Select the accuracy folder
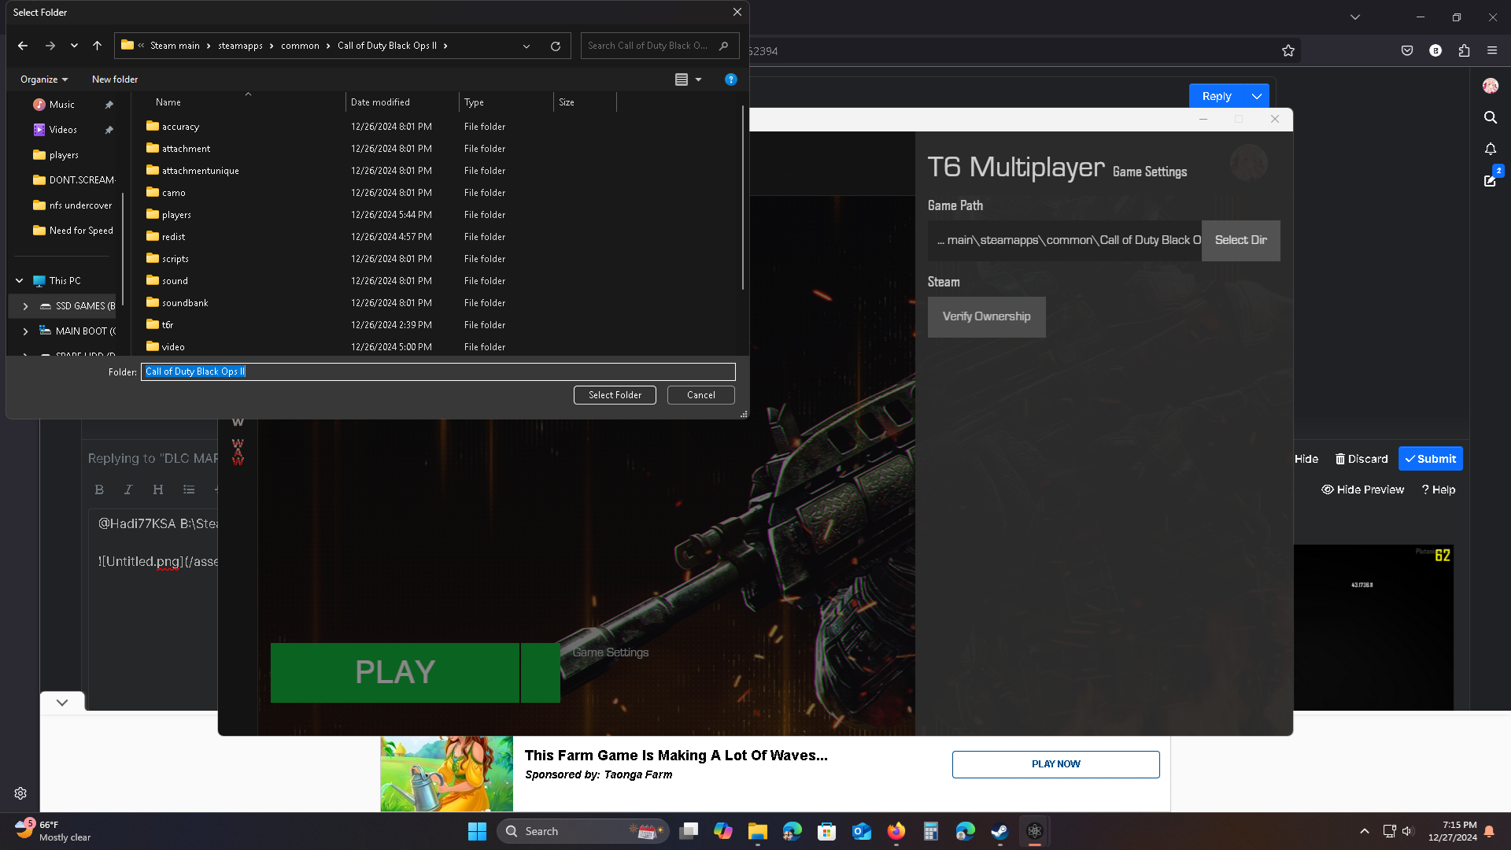 point(180,127)
